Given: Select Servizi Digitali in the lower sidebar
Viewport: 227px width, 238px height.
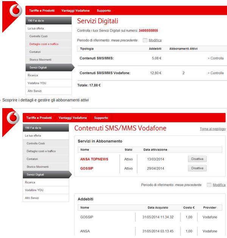Looking at the screenshot, I should pyautogui.click(x=47, y=175).
